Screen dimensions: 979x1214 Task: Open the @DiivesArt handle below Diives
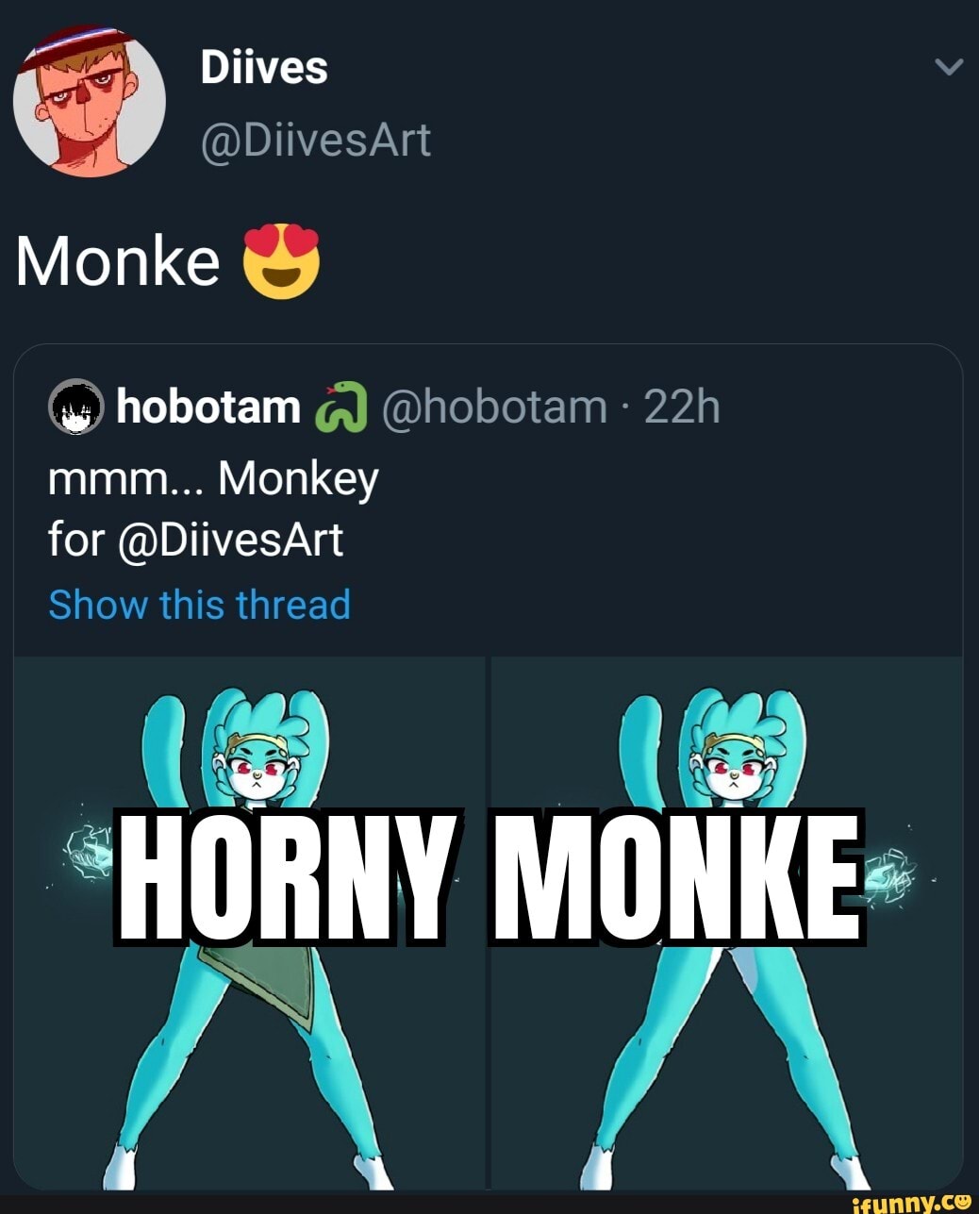[x=315, y=140]
